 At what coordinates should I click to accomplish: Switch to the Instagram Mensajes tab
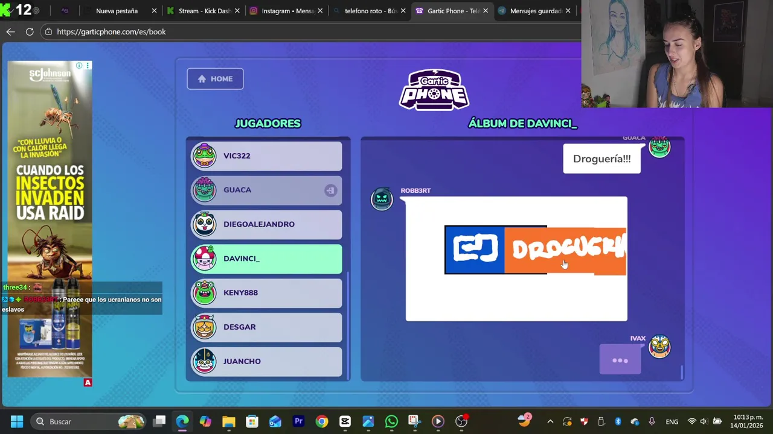point(287,11)
